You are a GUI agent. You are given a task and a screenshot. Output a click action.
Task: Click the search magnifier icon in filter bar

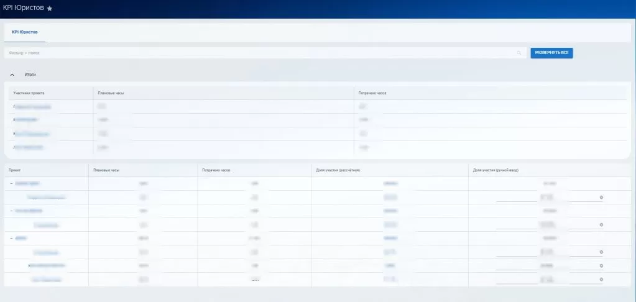click(x=519, y=53)
